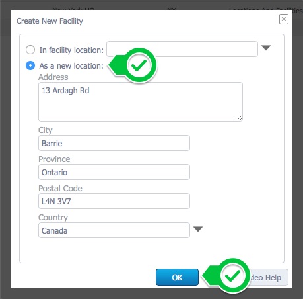
Task: Click the City field containing Barrie
Action: coord(114,143)
